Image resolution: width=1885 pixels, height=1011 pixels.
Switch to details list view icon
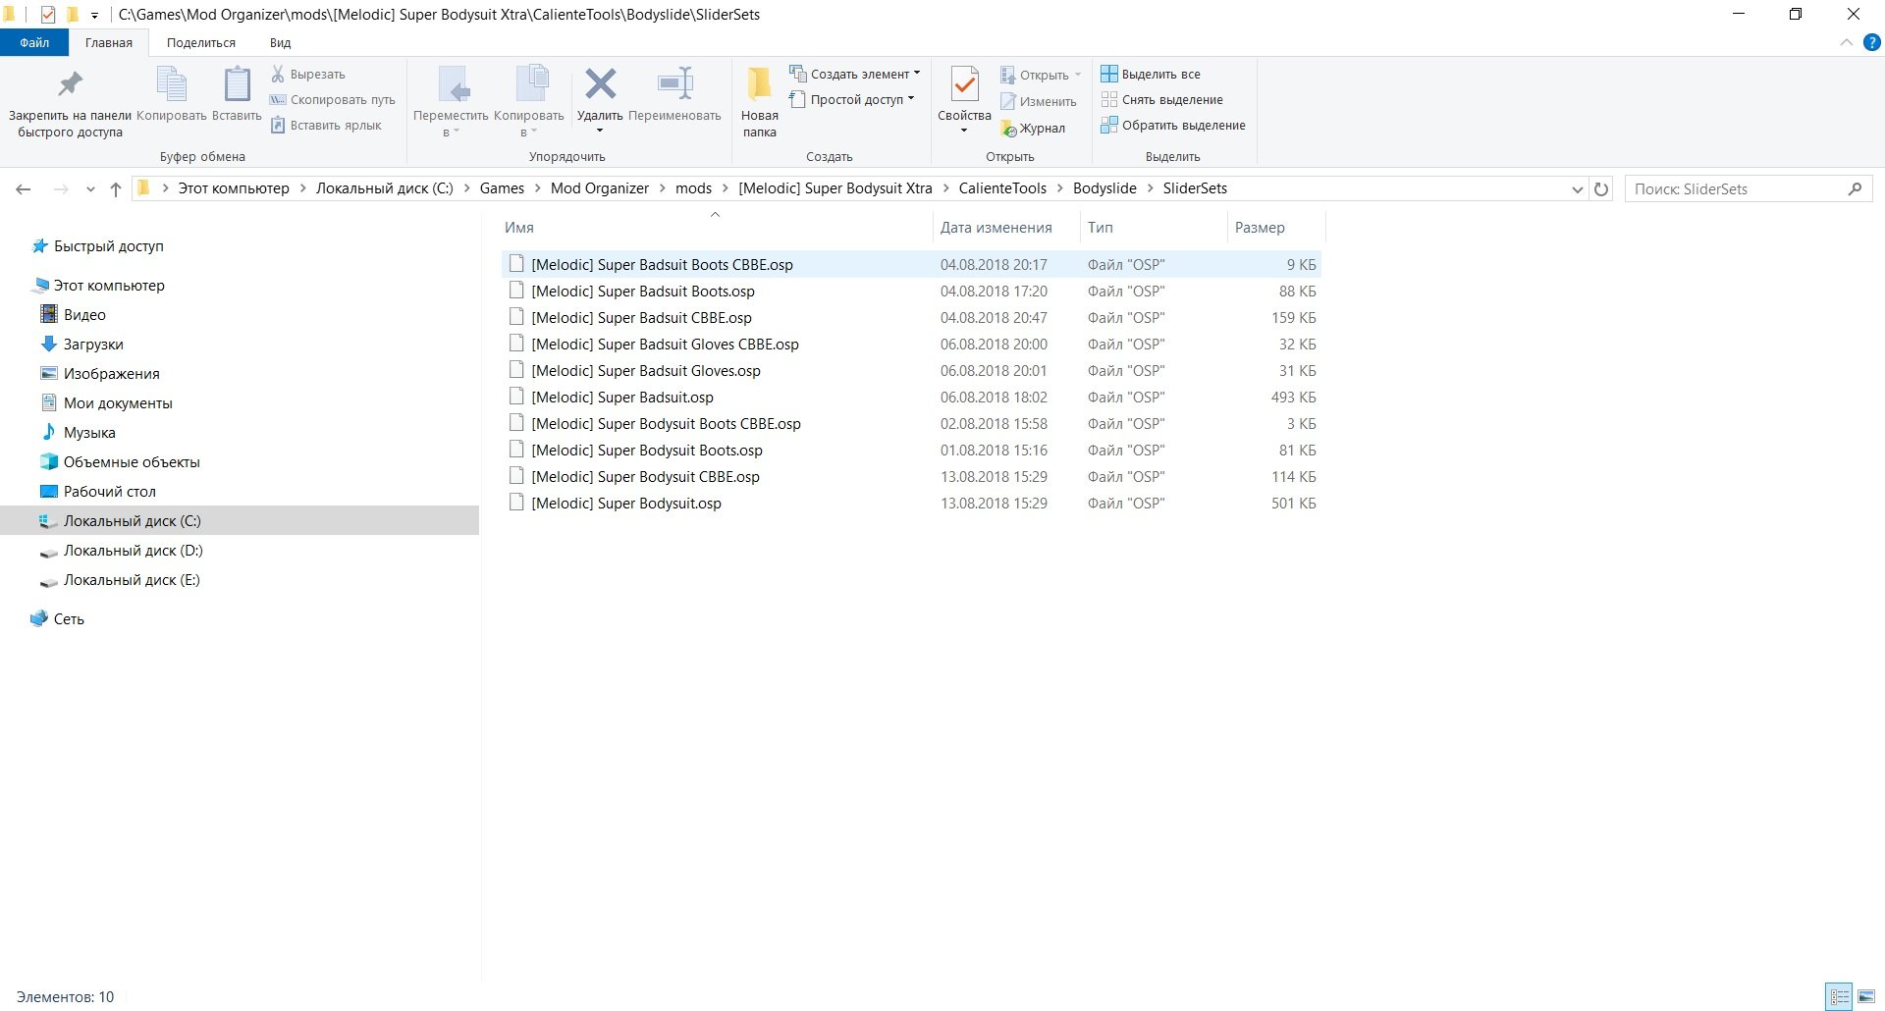[1839, 996]
